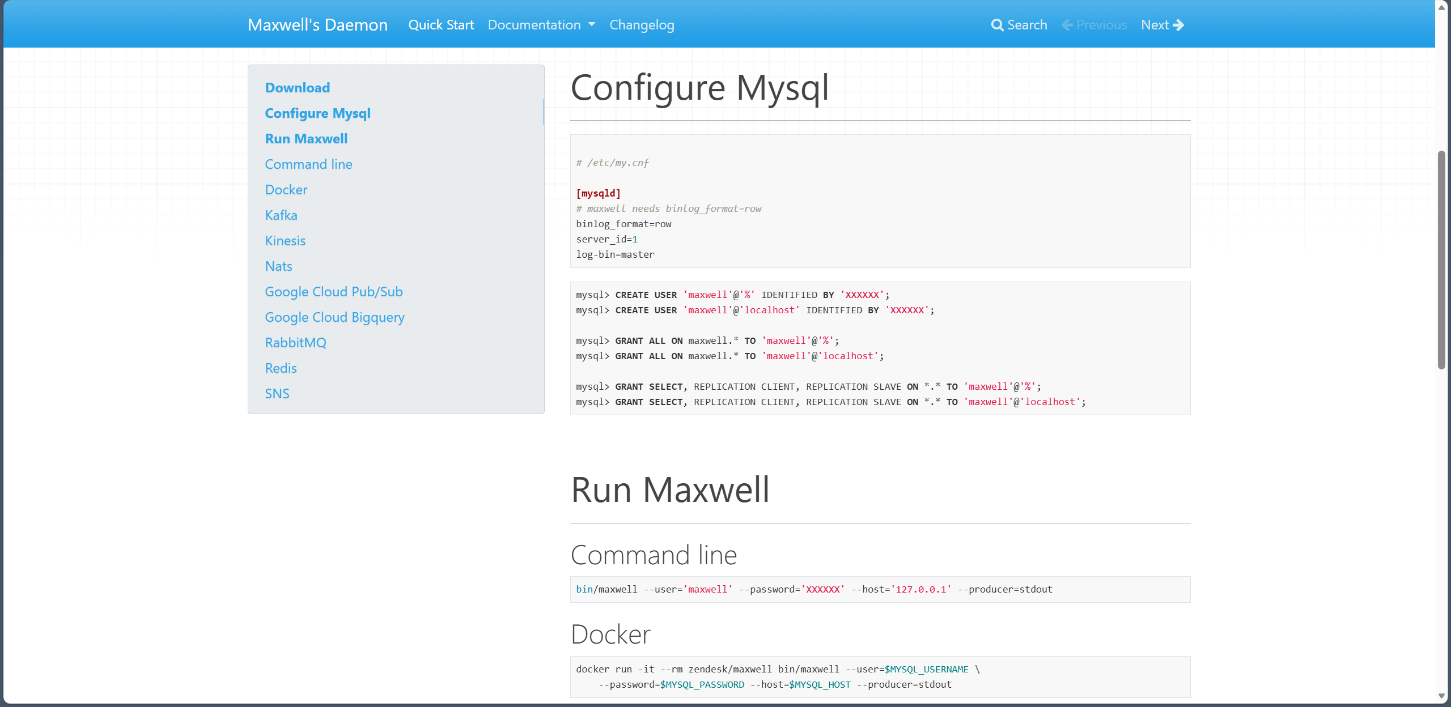The height and width of the screenshot is (707, 1451).
Task: Go to Maxwell's Daemon home link
Action: pyautogui.click(x=317, y=25)
